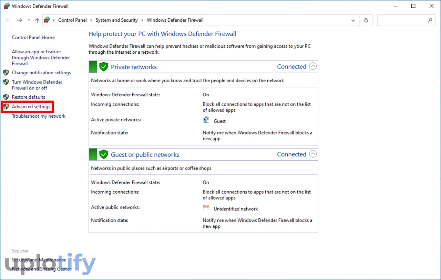Click Restore defaults link

point(29,97)
